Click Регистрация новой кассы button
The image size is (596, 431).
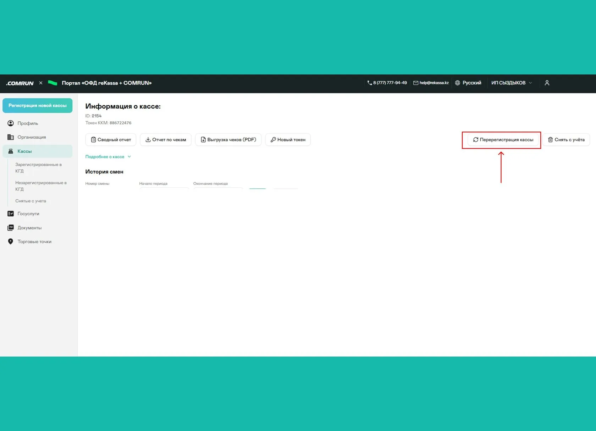[37, 105]
